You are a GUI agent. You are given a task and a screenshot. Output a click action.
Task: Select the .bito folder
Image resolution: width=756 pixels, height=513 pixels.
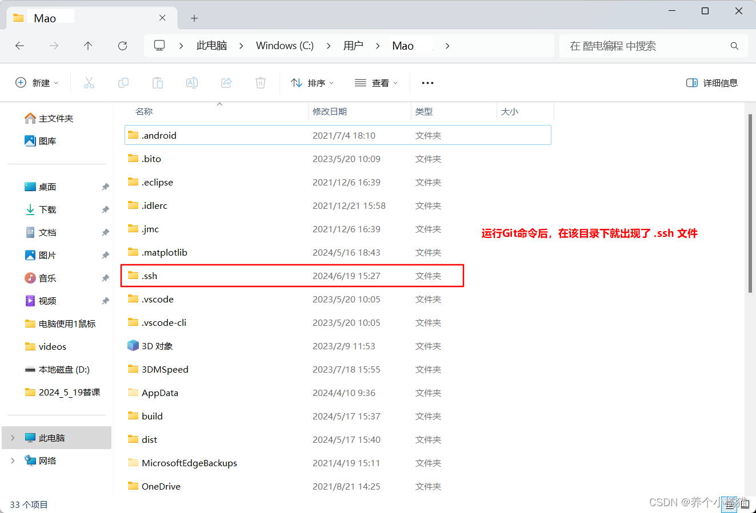coord(338,159)
